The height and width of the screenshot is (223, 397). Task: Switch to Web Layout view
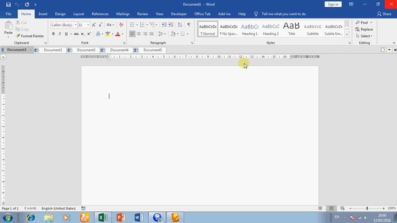tap(342, 208)
